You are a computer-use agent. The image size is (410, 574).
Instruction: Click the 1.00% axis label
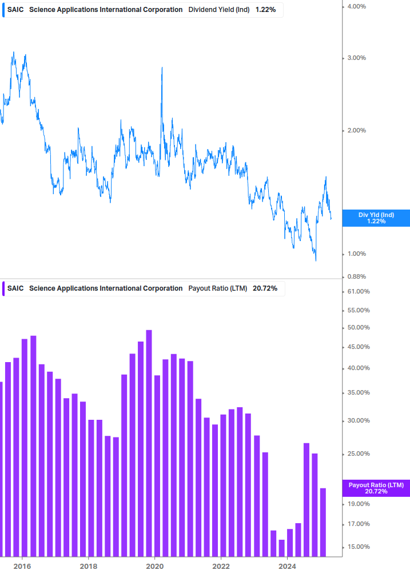[356, 254]
